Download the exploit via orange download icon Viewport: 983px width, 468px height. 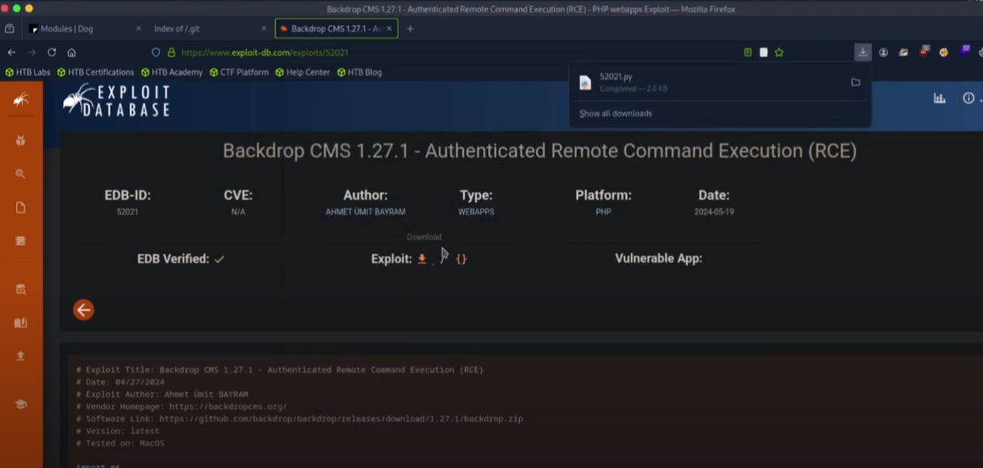pyautogui.click(x=422, y=259)
